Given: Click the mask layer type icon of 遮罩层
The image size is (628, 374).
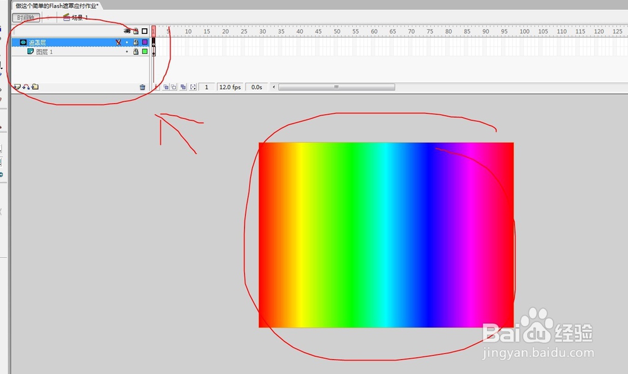Looking at the screenshot, I should tap(23, 42).
